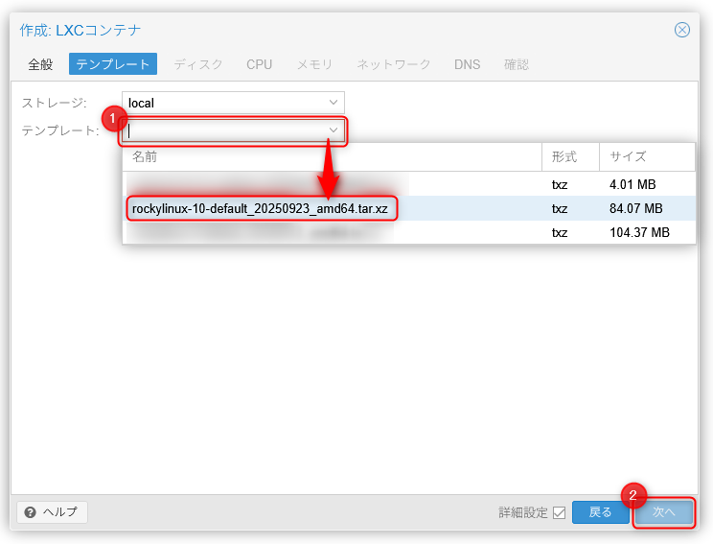Click the テンプレート dropdown arrow
This screenshot has width=713, height=544.
pyautogui.click(x=333, y=130)
